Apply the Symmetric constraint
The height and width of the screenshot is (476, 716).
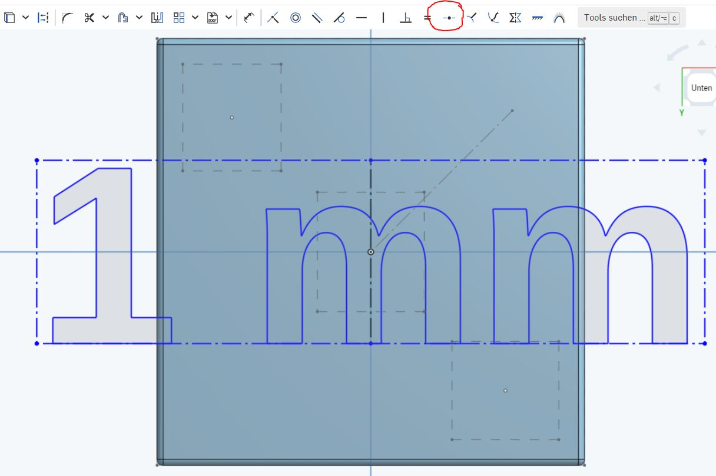(515, 18)
